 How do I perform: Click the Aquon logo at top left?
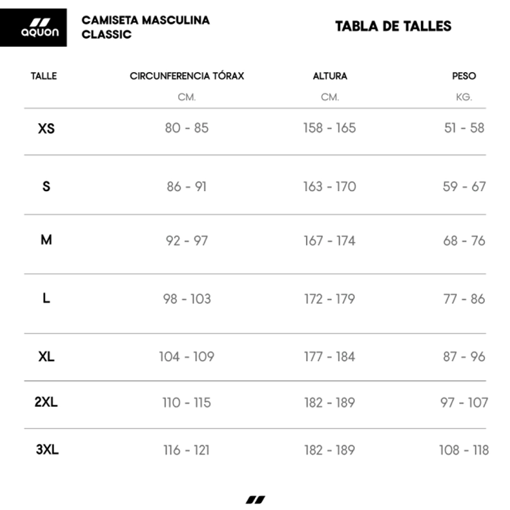click(33, 28)
